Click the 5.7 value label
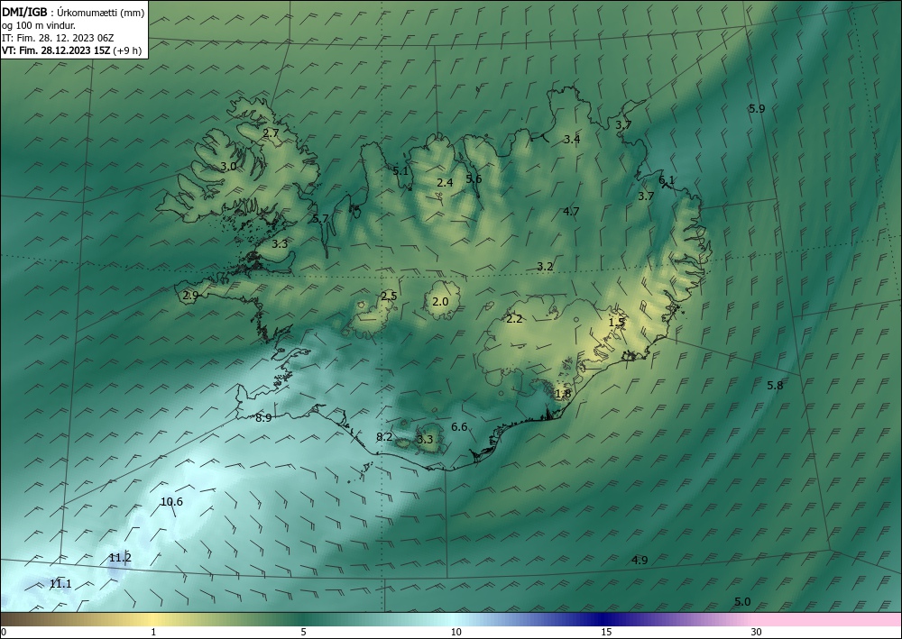 [320, 218]
